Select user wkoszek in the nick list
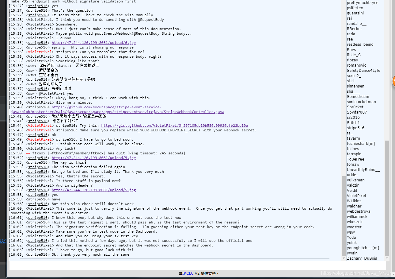Viewport: 395px width, 279px height. 355,222
